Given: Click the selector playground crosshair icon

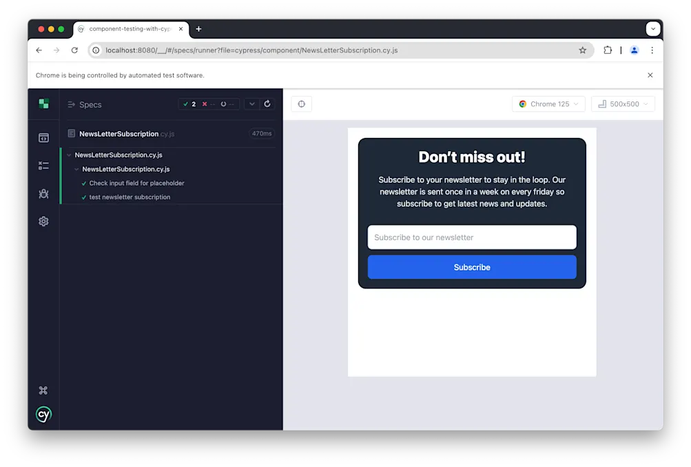Looking at the screenshot, I should 301,103.
